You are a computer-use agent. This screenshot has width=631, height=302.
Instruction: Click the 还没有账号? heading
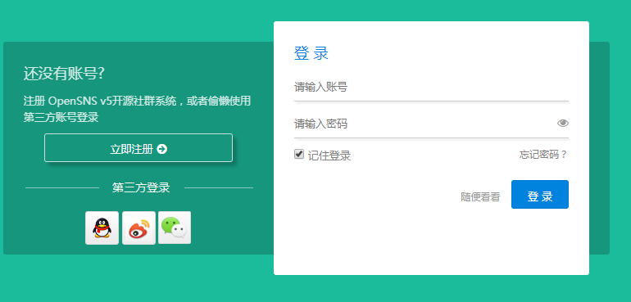pyautogui.click(x=64, y=74)
